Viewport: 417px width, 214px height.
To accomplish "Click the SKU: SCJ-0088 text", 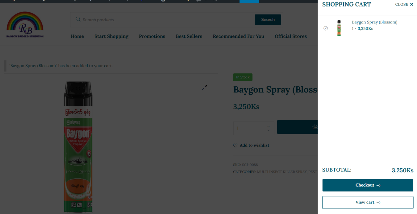I will (x=245, y=165).
